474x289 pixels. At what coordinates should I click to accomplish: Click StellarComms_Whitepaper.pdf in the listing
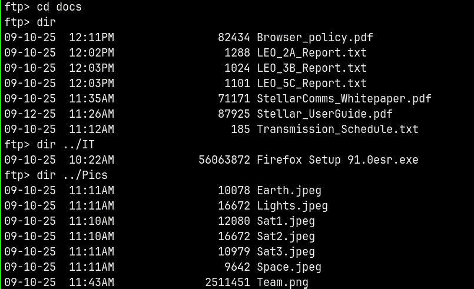[x=344, y=98]
